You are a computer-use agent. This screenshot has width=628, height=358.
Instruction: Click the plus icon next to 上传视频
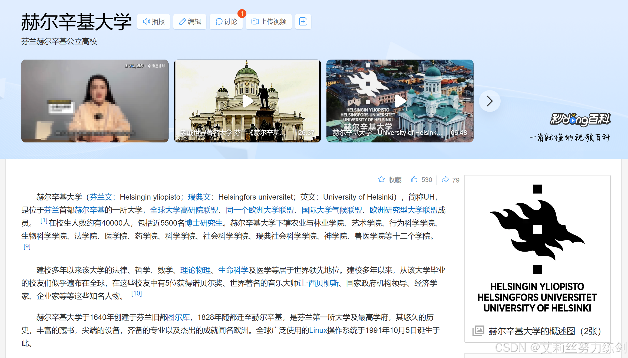(303, 22)
